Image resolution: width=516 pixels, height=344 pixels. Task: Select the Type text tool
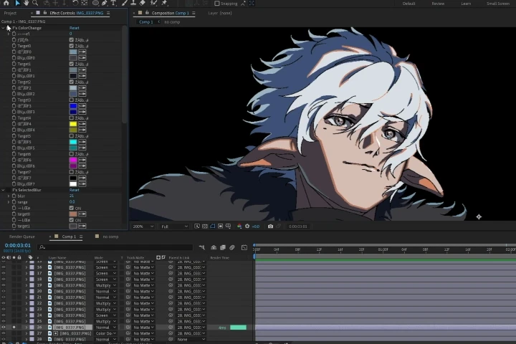(113, 3)
